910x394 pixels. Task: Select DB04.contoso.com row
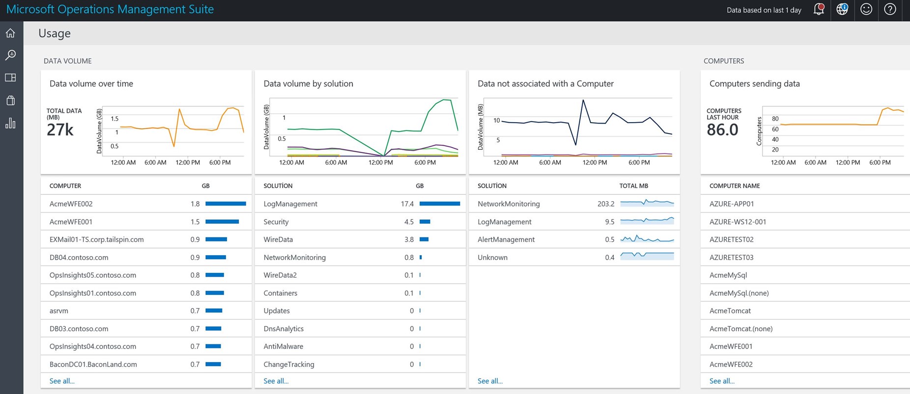146,257
